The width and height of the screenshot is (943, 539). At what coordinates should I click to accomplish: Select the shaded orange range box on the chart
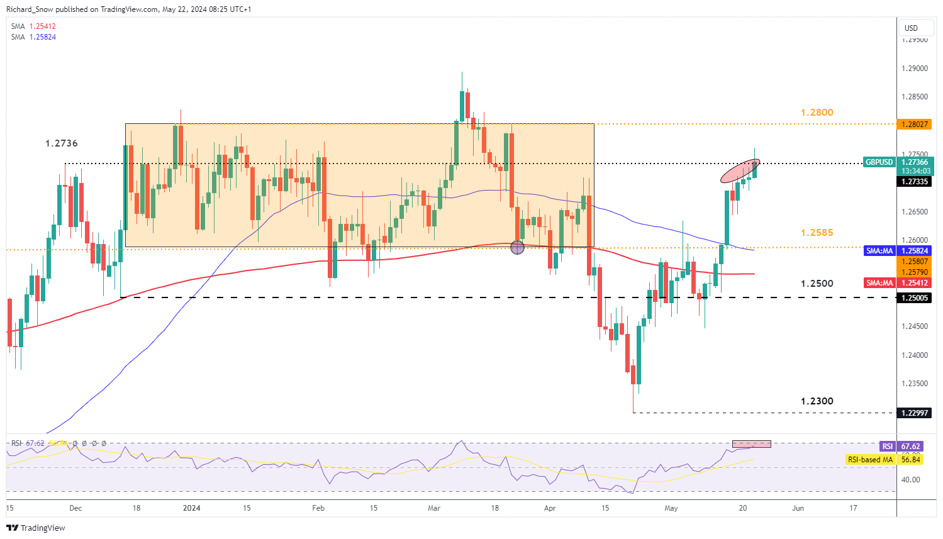360,185
